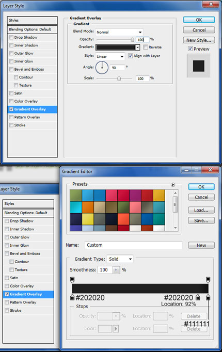Open gradient picker dropdown arrow
Image resolution: width=222 pixels, height=352 pixels.
tap(138, 47)
